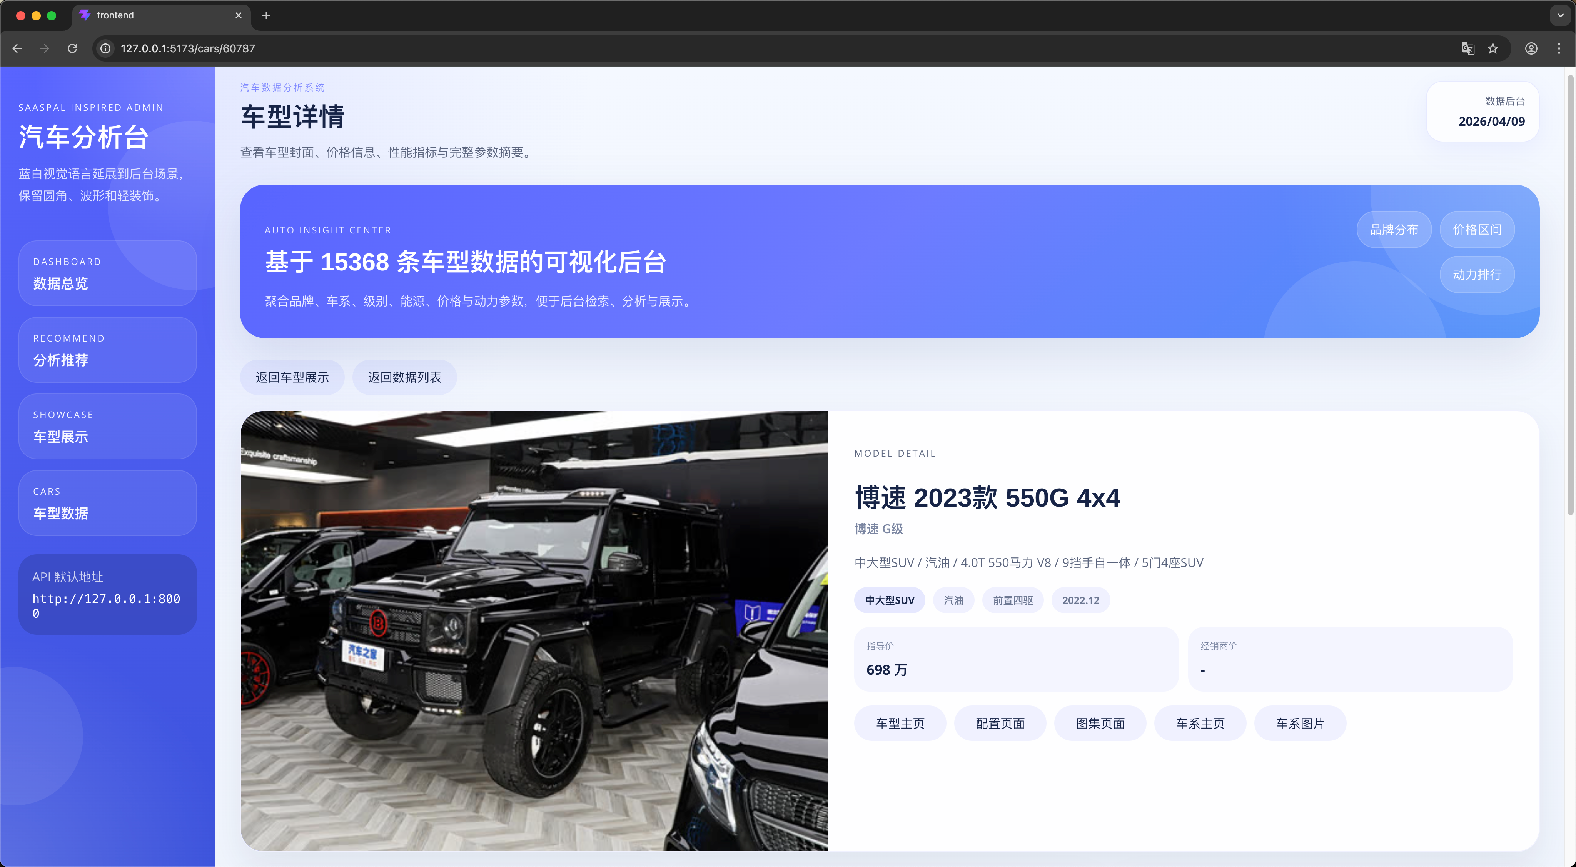The width and height of the screenshot is (1576, 867).
Task: Go to 分析推荐 Recommend menu item
Action: 107,349
